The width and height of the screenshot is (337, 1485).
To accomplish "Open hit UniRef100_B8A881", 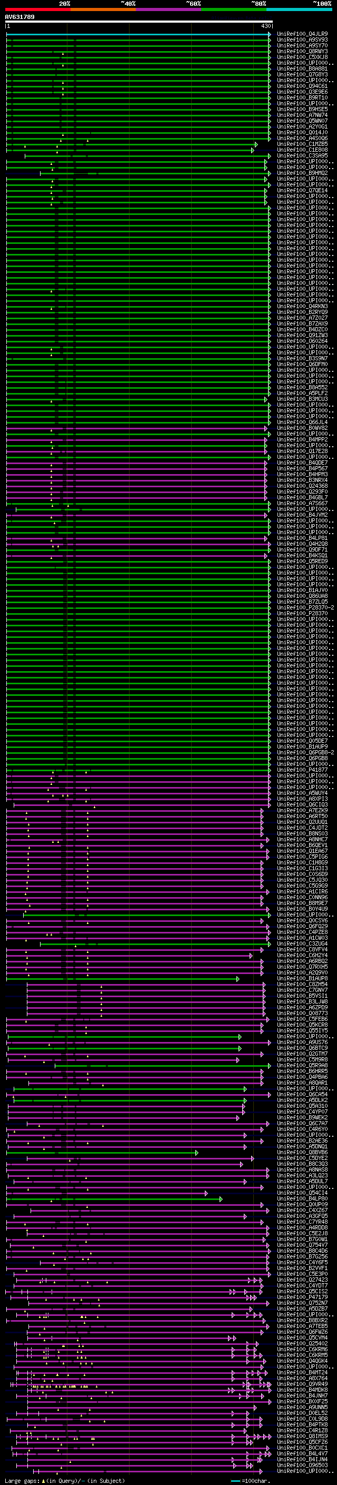I will pyautogui.click(x=302, y=68).
